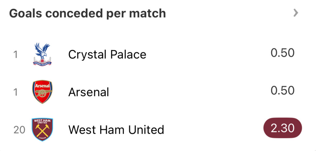Click rank number 1 beside Crystal Palace
Image resolution: width=316 pixels, height=151 pixels.
15,55
